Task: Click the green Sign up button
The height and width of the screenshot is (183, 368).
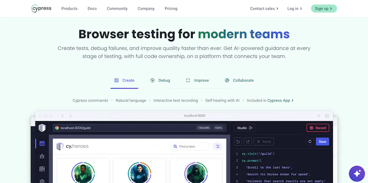Action: (x=324, y=9)
